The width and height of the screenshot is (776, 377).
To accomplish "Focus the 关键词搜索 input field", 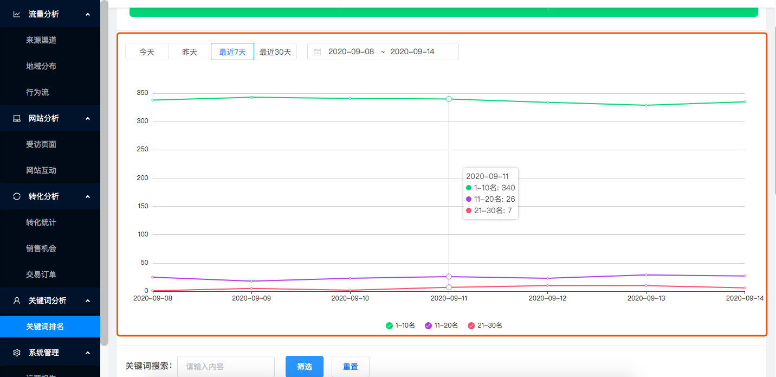I will tap(226, 367).
